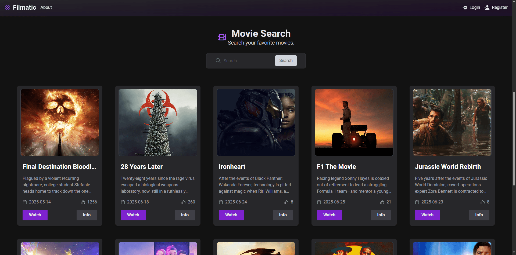Click the release date 2025-06-18
Screen dimensions: 516x255
pyautogui.click(x=138, y=202)
